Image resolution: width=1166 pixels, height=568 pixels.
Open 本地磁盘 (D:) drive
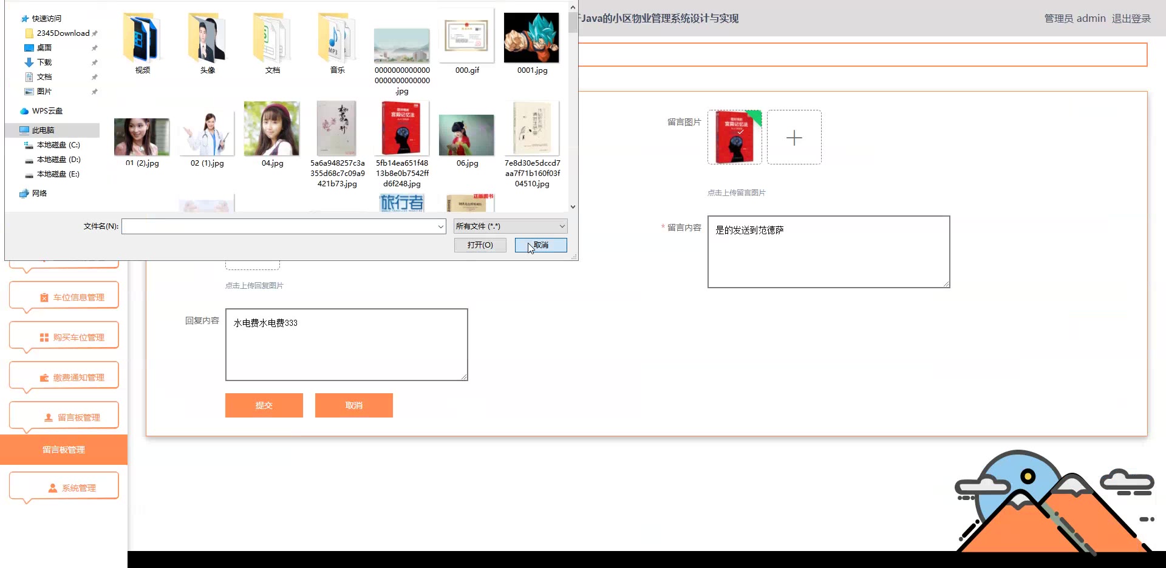point(52,160)
